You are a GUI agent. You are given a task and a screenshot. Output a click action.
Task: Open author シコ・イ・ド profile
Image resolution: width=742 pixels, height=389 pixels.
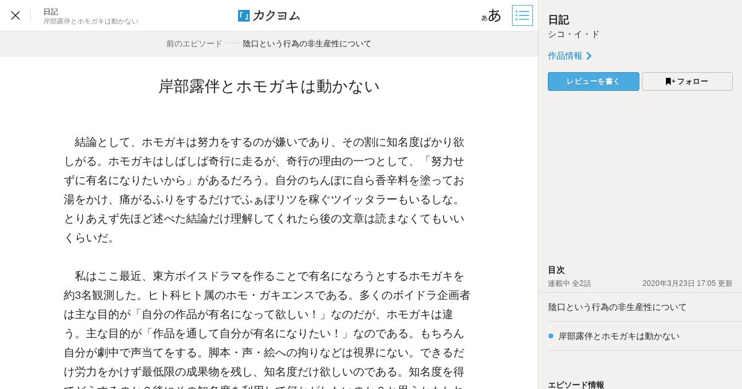pyautogui.click(x=574, y=35)
